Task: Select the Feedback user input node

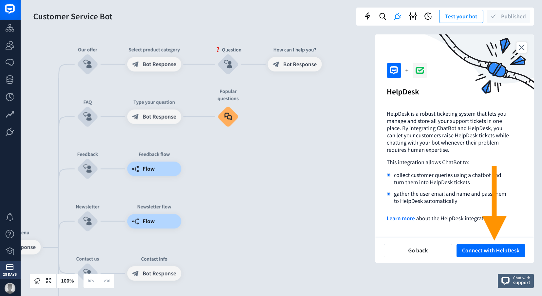Action: 87,169
